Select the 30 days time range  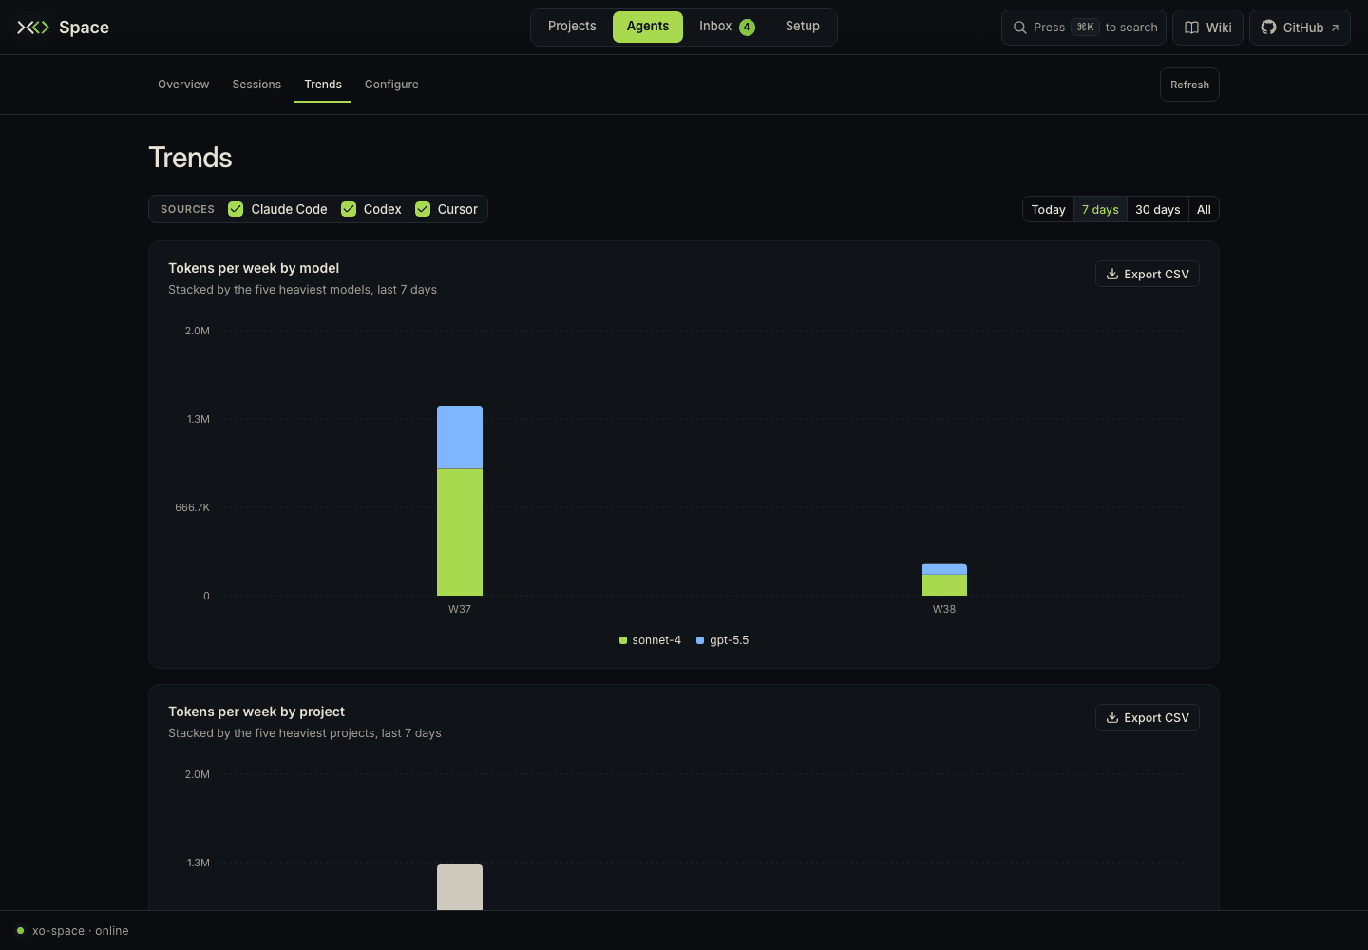click(x=1158, y=209)
